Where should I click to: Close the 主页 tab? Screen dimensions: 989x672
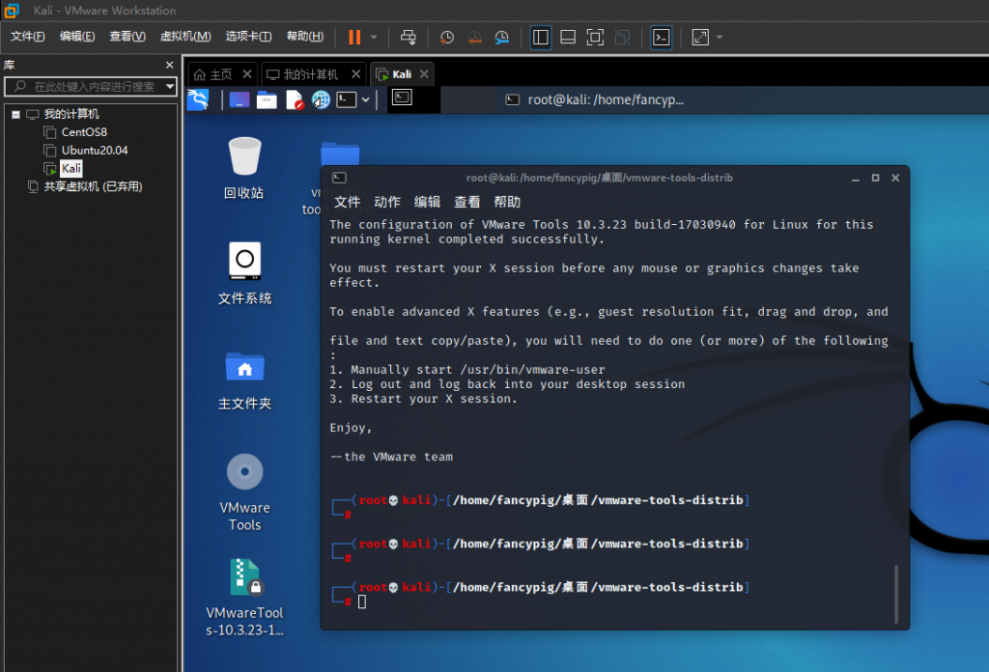point(247,74)
